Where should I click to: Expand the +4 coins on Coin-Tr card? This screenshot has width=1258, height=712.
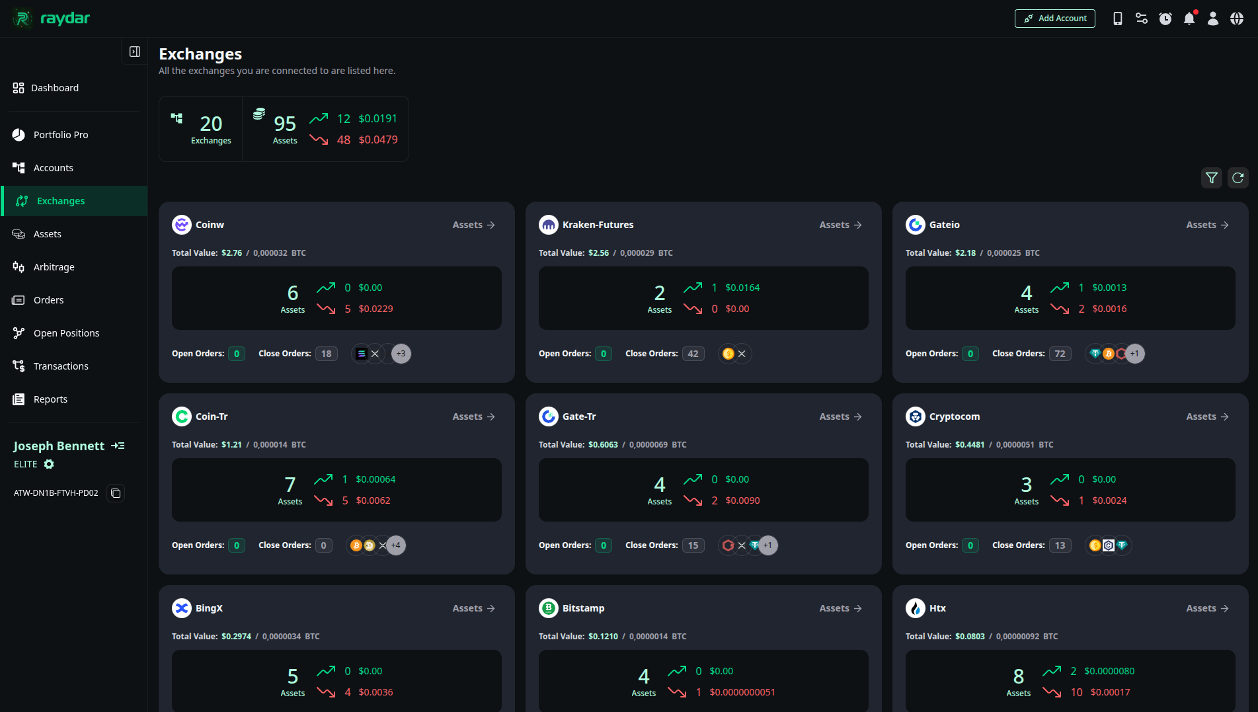395,545
